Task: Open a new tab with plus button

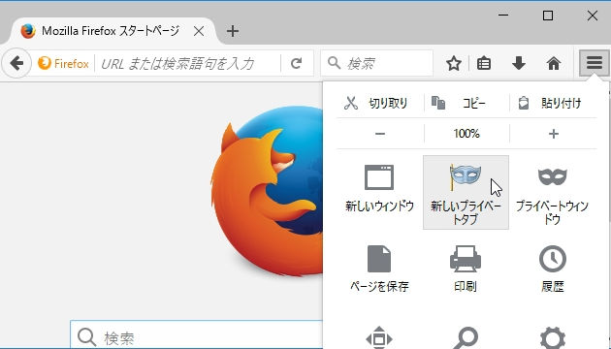Action: click(233, 31)
